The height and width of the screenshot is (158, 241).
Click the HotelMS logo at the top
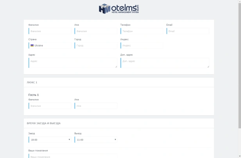click(x=119, y=9)
